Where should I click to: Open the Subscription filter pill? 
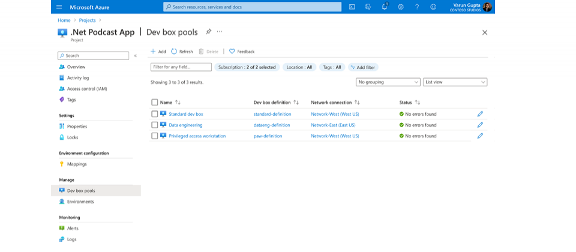[x=247, y=67]
